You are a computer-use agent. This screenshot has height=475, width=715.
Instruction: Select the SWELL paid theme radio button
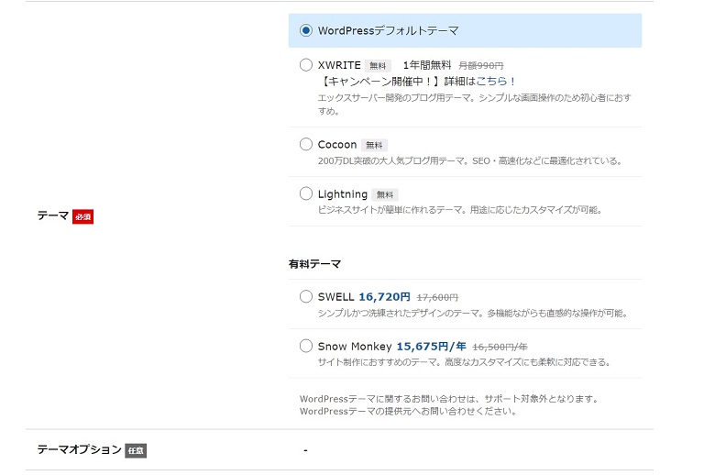point(305,296)
